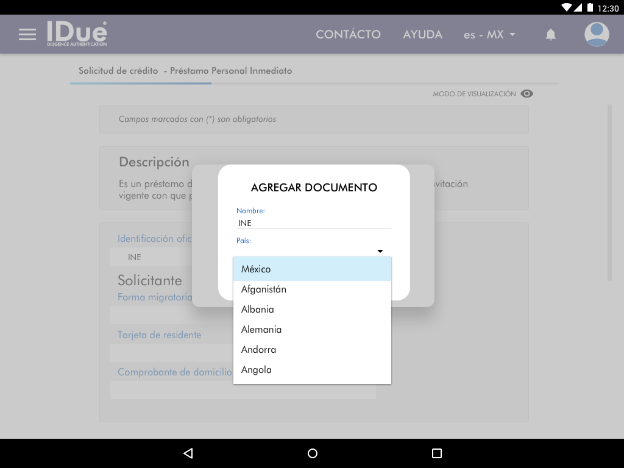Open the notifications bell
The width and height of the screenshot is (624, 468).
(550, 35)
